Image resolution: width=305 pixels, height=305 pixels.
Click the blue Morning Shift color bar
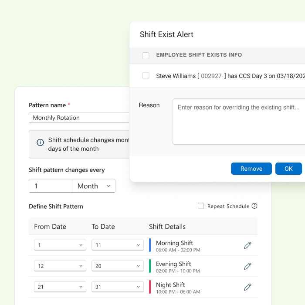(150, 245)
